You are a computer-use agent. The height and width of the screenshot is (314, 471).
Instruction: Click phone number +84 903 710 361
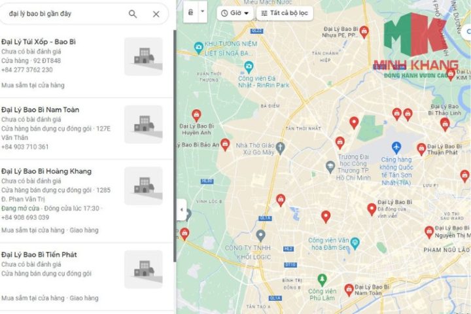(x=25, y=147)
